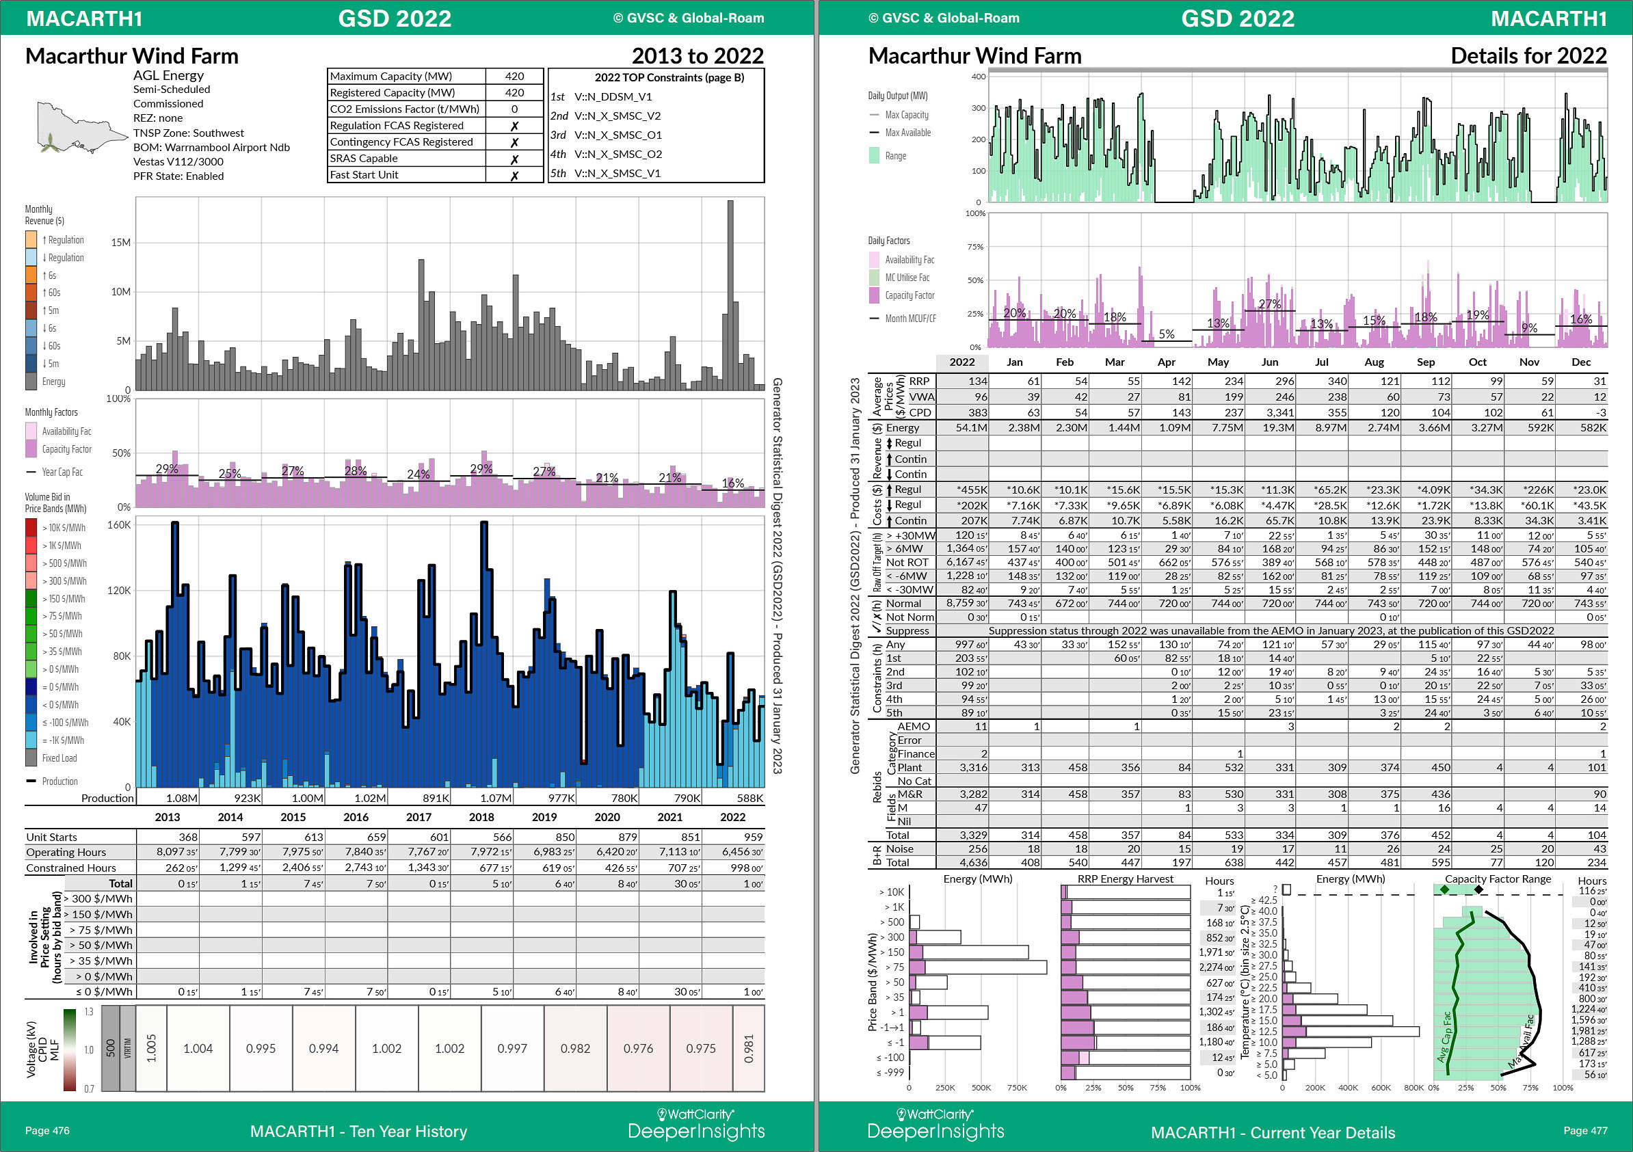This screenshot has width=1633, height=1152.
Task: Click the MLF value 0.975
Action: click(700, 1049)
